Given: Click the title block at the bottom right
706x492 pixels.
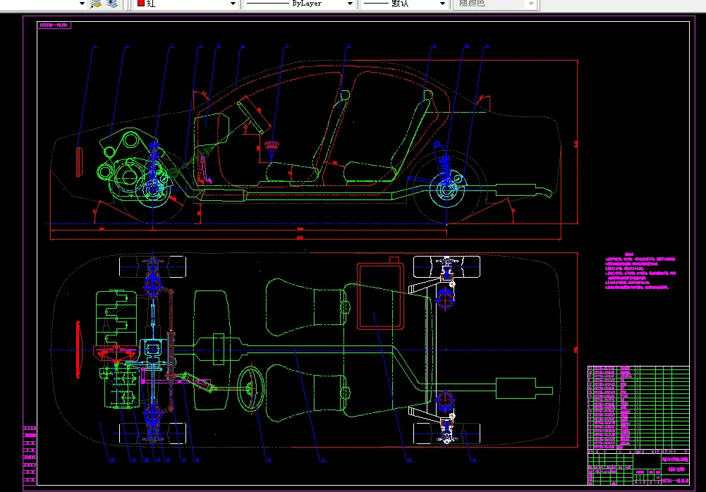Looking at the screenshot, I should coord(638,469).
